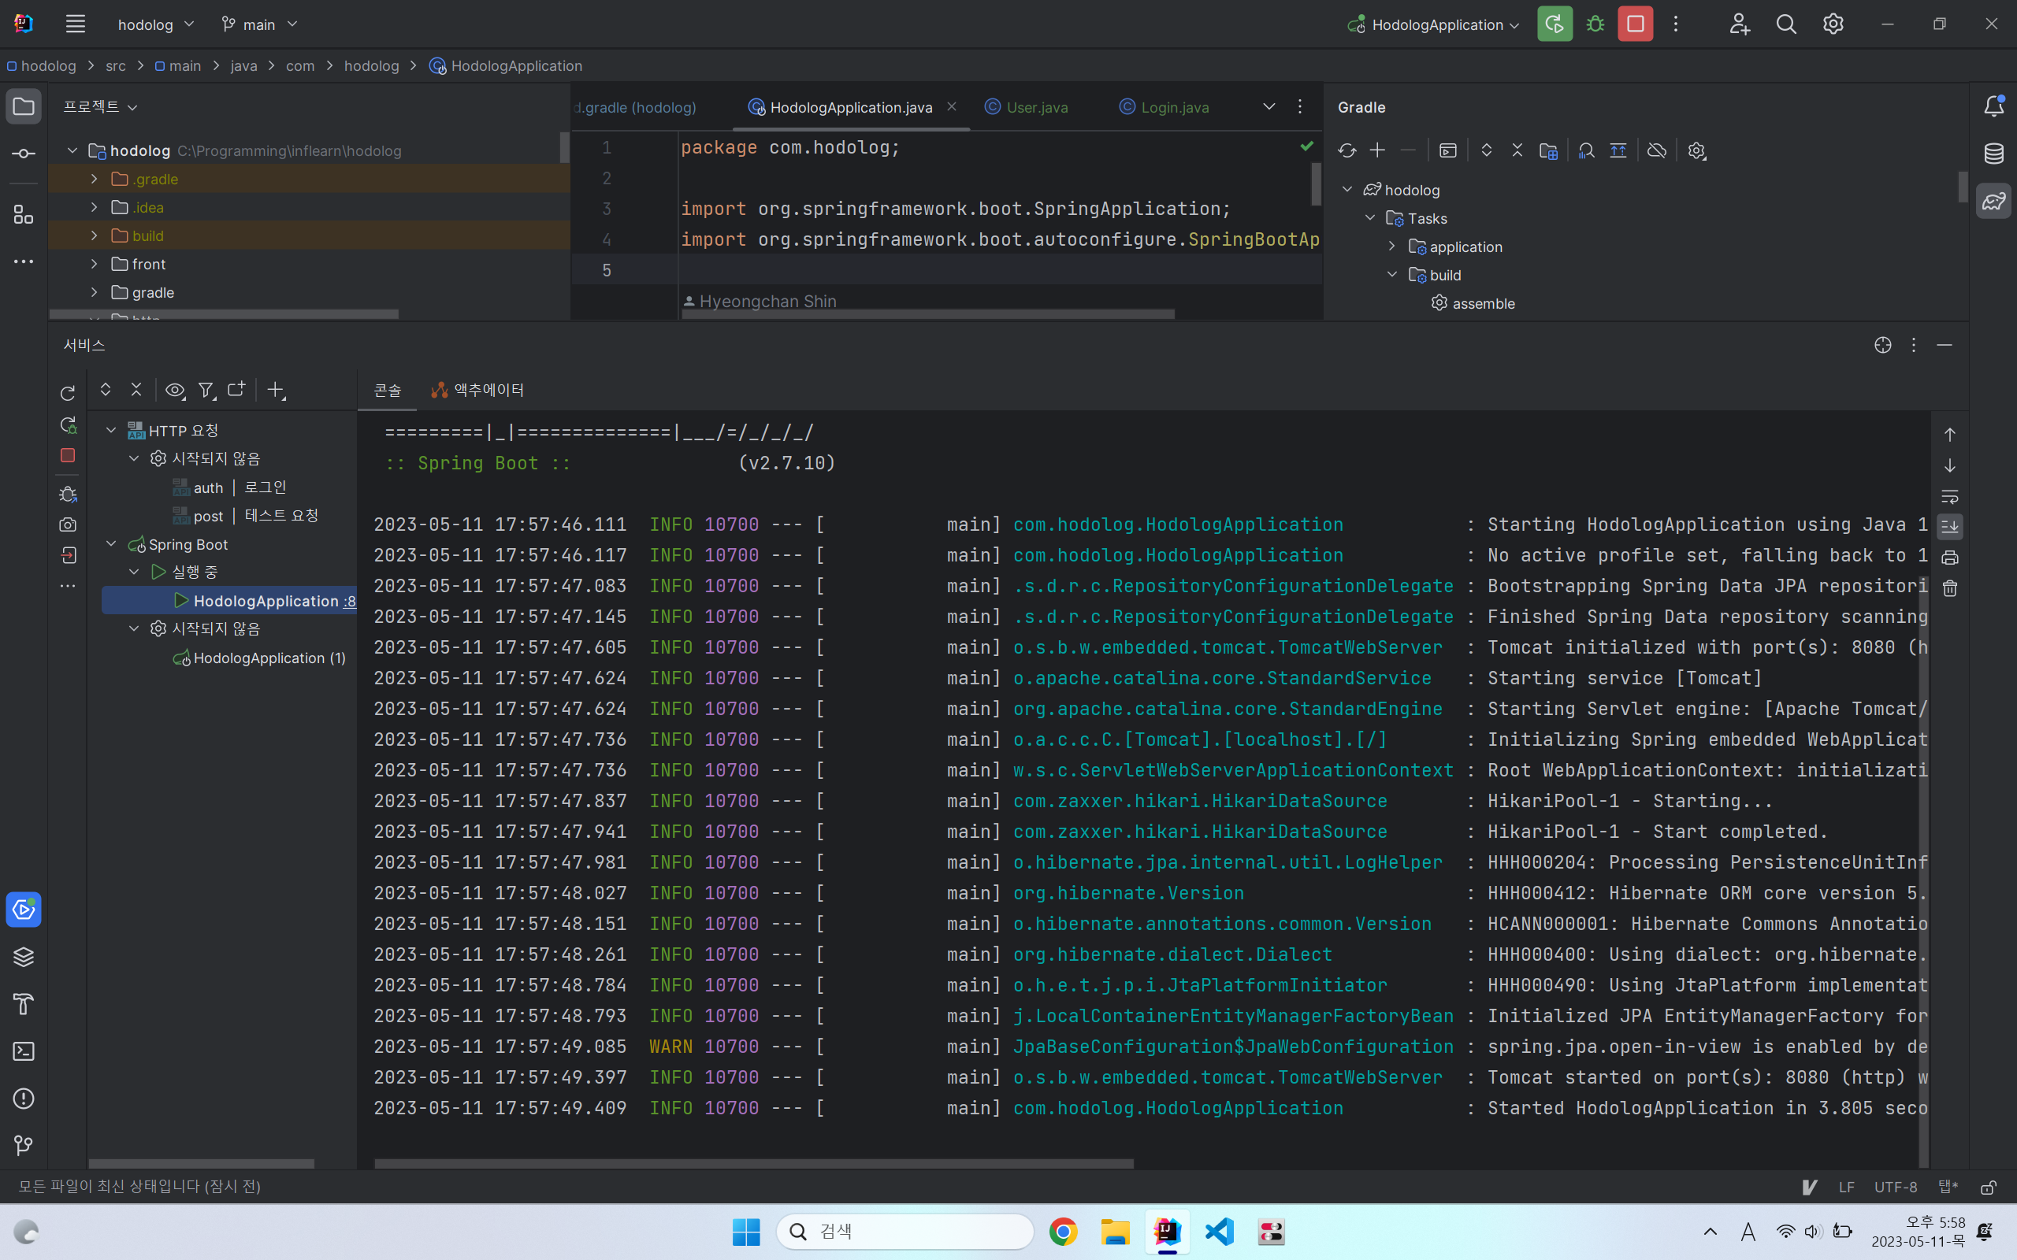Screen dimensions: 2017x1260
Task: Click LF line separator in status bar
Action: pyautogui.click(x=1846, y=1187)
